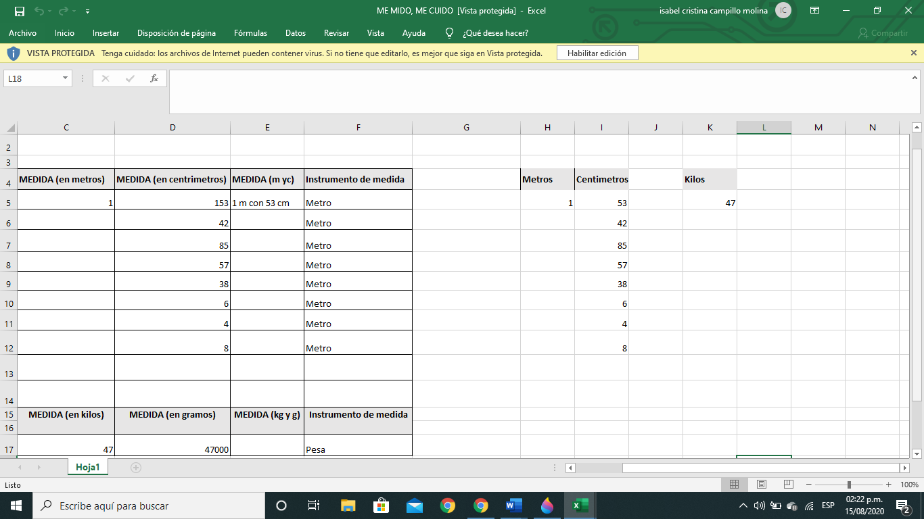The image size is (924, 519).
Task: Click the Insert Function fx icon
Action: point(154,78)
